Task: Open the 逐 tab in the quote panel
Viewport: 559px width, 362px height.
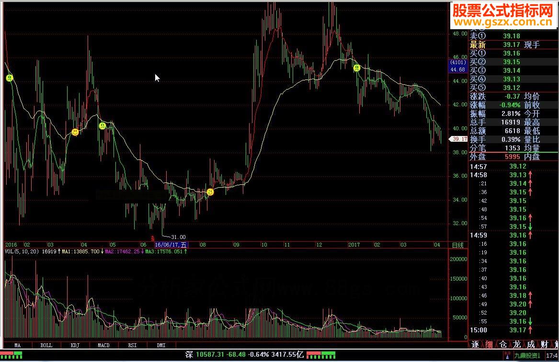Action: (475, 345)
